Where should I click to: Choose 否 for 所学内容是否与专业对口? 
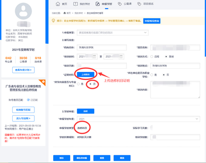point(90,84)
